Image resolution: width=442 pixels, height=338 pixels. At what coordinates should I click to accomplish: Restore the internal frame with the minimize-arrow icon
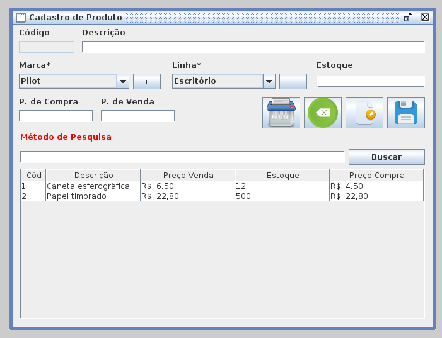(x=408, y=16)
